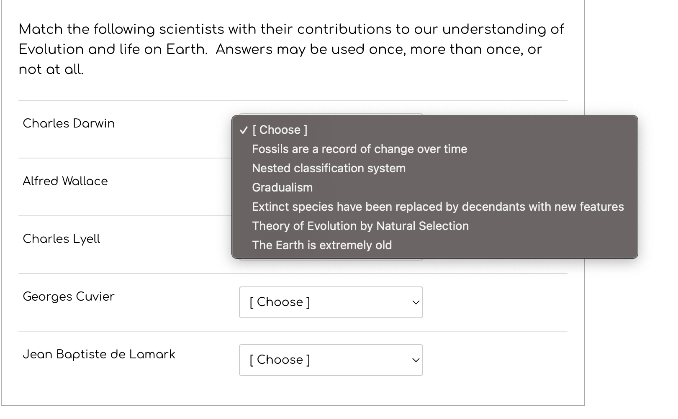Image resolution: width=678 pixels, height=419 pixels.
Task: Click the "Charles Lyell" row label
Action: point(61,239)
